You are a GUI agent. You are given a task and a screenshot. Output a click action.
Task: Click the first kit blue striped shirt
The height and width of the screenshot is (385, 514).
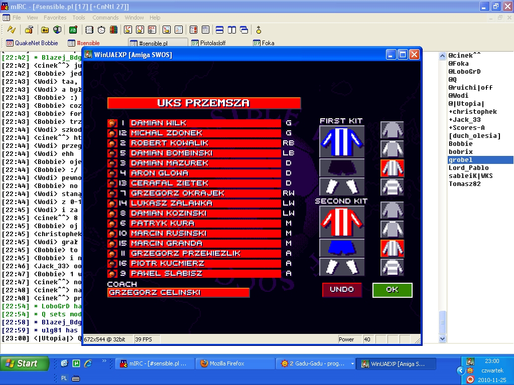341,141
